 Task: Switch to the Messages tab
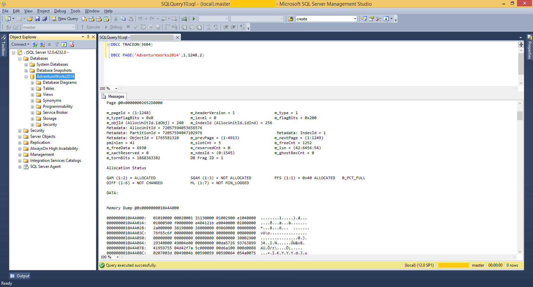[113, 96]
